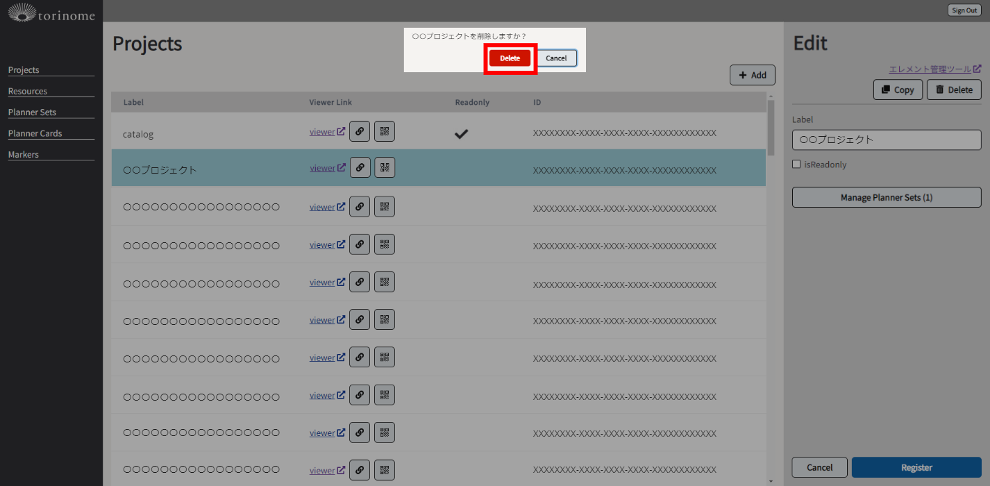Open Planner Cards from sidebar

click(35, 133)
